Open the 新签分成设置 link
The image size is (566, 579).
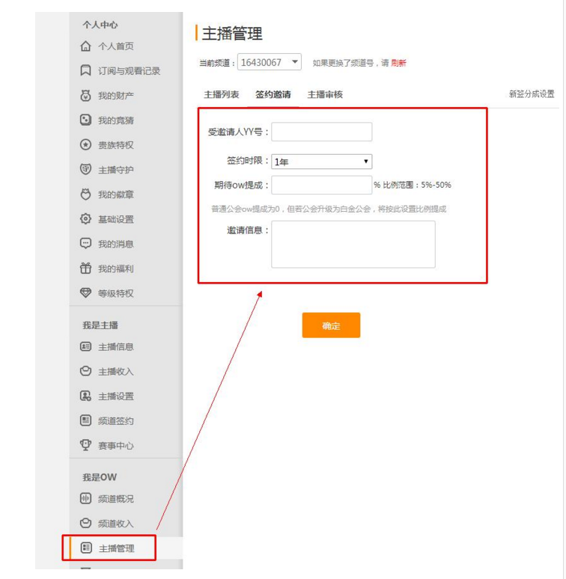(532, 94)
